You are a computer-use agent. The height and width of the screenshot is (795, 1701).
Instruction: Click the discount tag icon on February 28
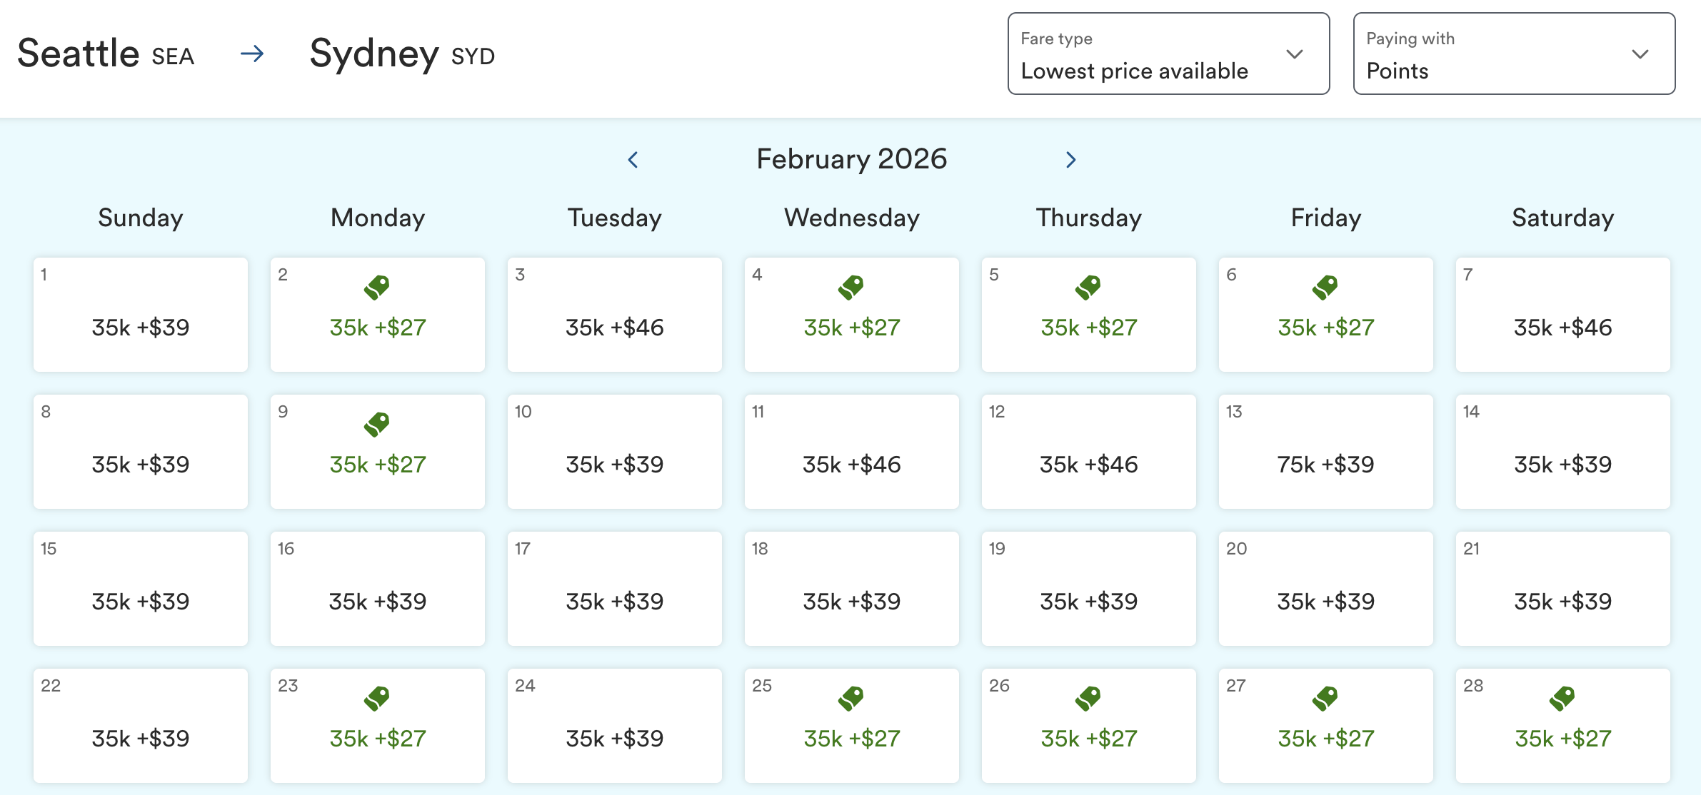(1562, 698)
